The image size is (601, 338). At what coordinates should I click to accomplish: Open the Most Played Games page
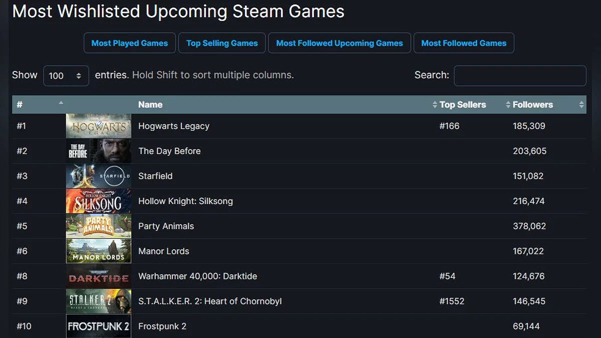click(x=130, y=43)
